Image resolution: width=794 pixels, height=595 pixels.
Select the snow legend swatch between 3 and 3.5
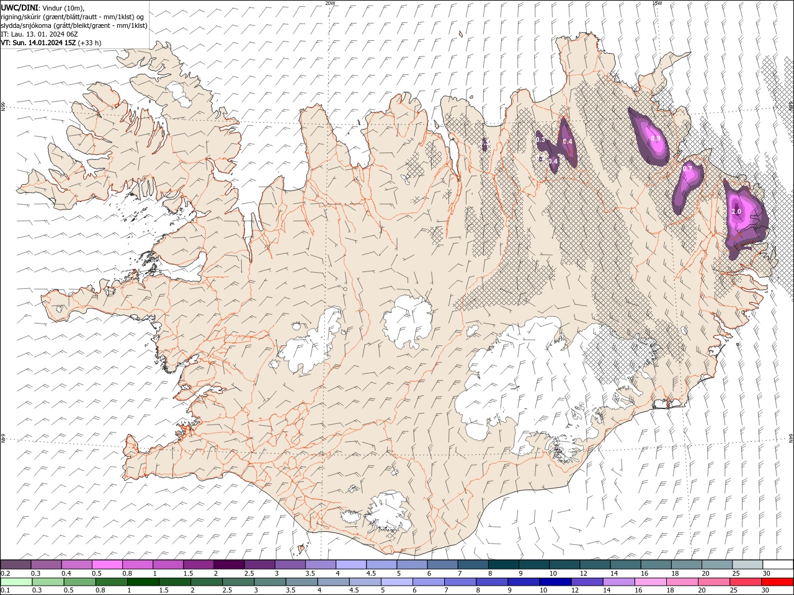pyautogui.click(x=290, y=565)
